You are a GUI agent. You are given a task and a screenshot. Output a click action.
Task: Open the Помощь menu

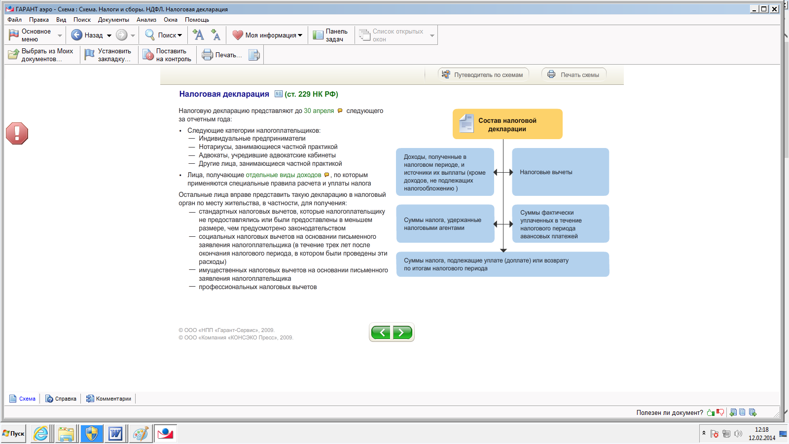click(197, 20)
